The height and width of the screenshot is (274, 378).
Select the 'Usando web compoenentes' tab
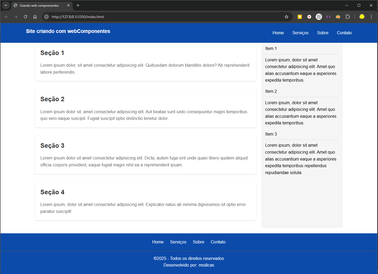pos(39,5)
